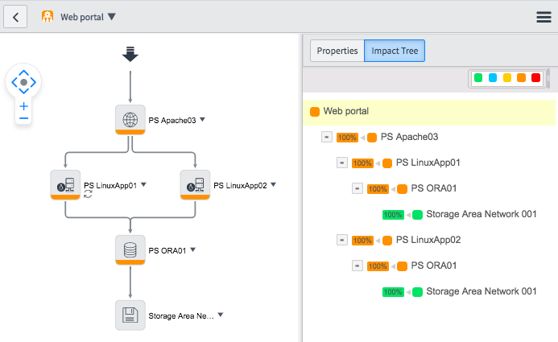Click the orange Web portal service icon
The image size is (558, 342).
48,16
